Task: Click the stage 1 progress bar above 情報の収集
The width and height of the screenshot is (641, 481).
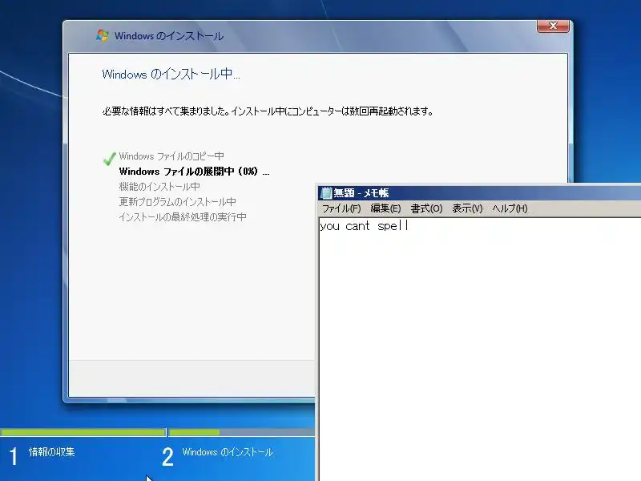Action: [83, 432]
